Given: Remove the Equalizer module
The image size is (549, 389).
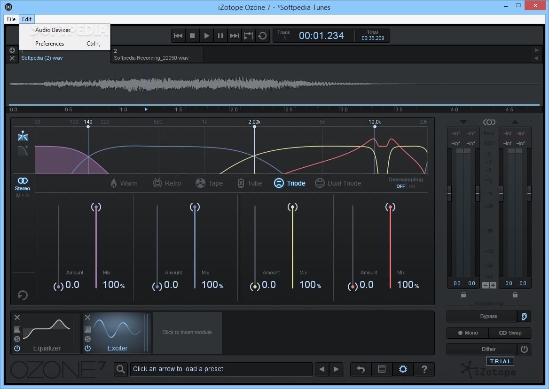Looking at the screenshot, I should (17, 317).
